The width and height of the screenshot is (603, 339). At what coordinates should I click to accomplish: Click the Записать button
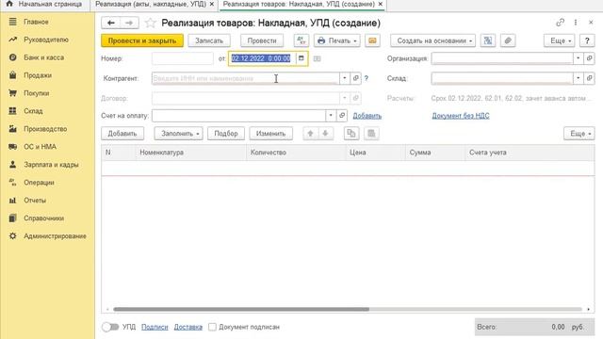click(209, 40)
